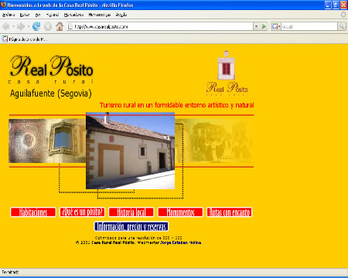This screenshot has height=278, width=348.
Task: Click the Firefox logo in the title bar
Action: click(x=4, y=5)
